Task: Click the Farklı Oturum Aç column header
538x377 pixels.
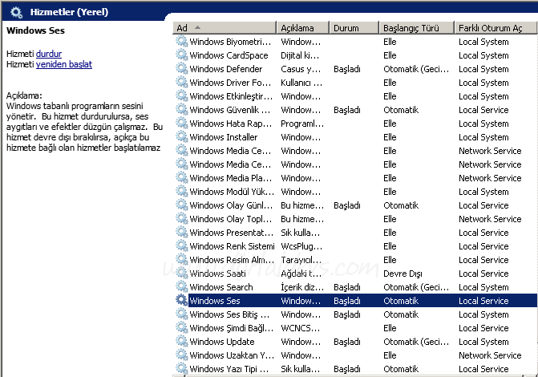Action: (x=491, y=28)
